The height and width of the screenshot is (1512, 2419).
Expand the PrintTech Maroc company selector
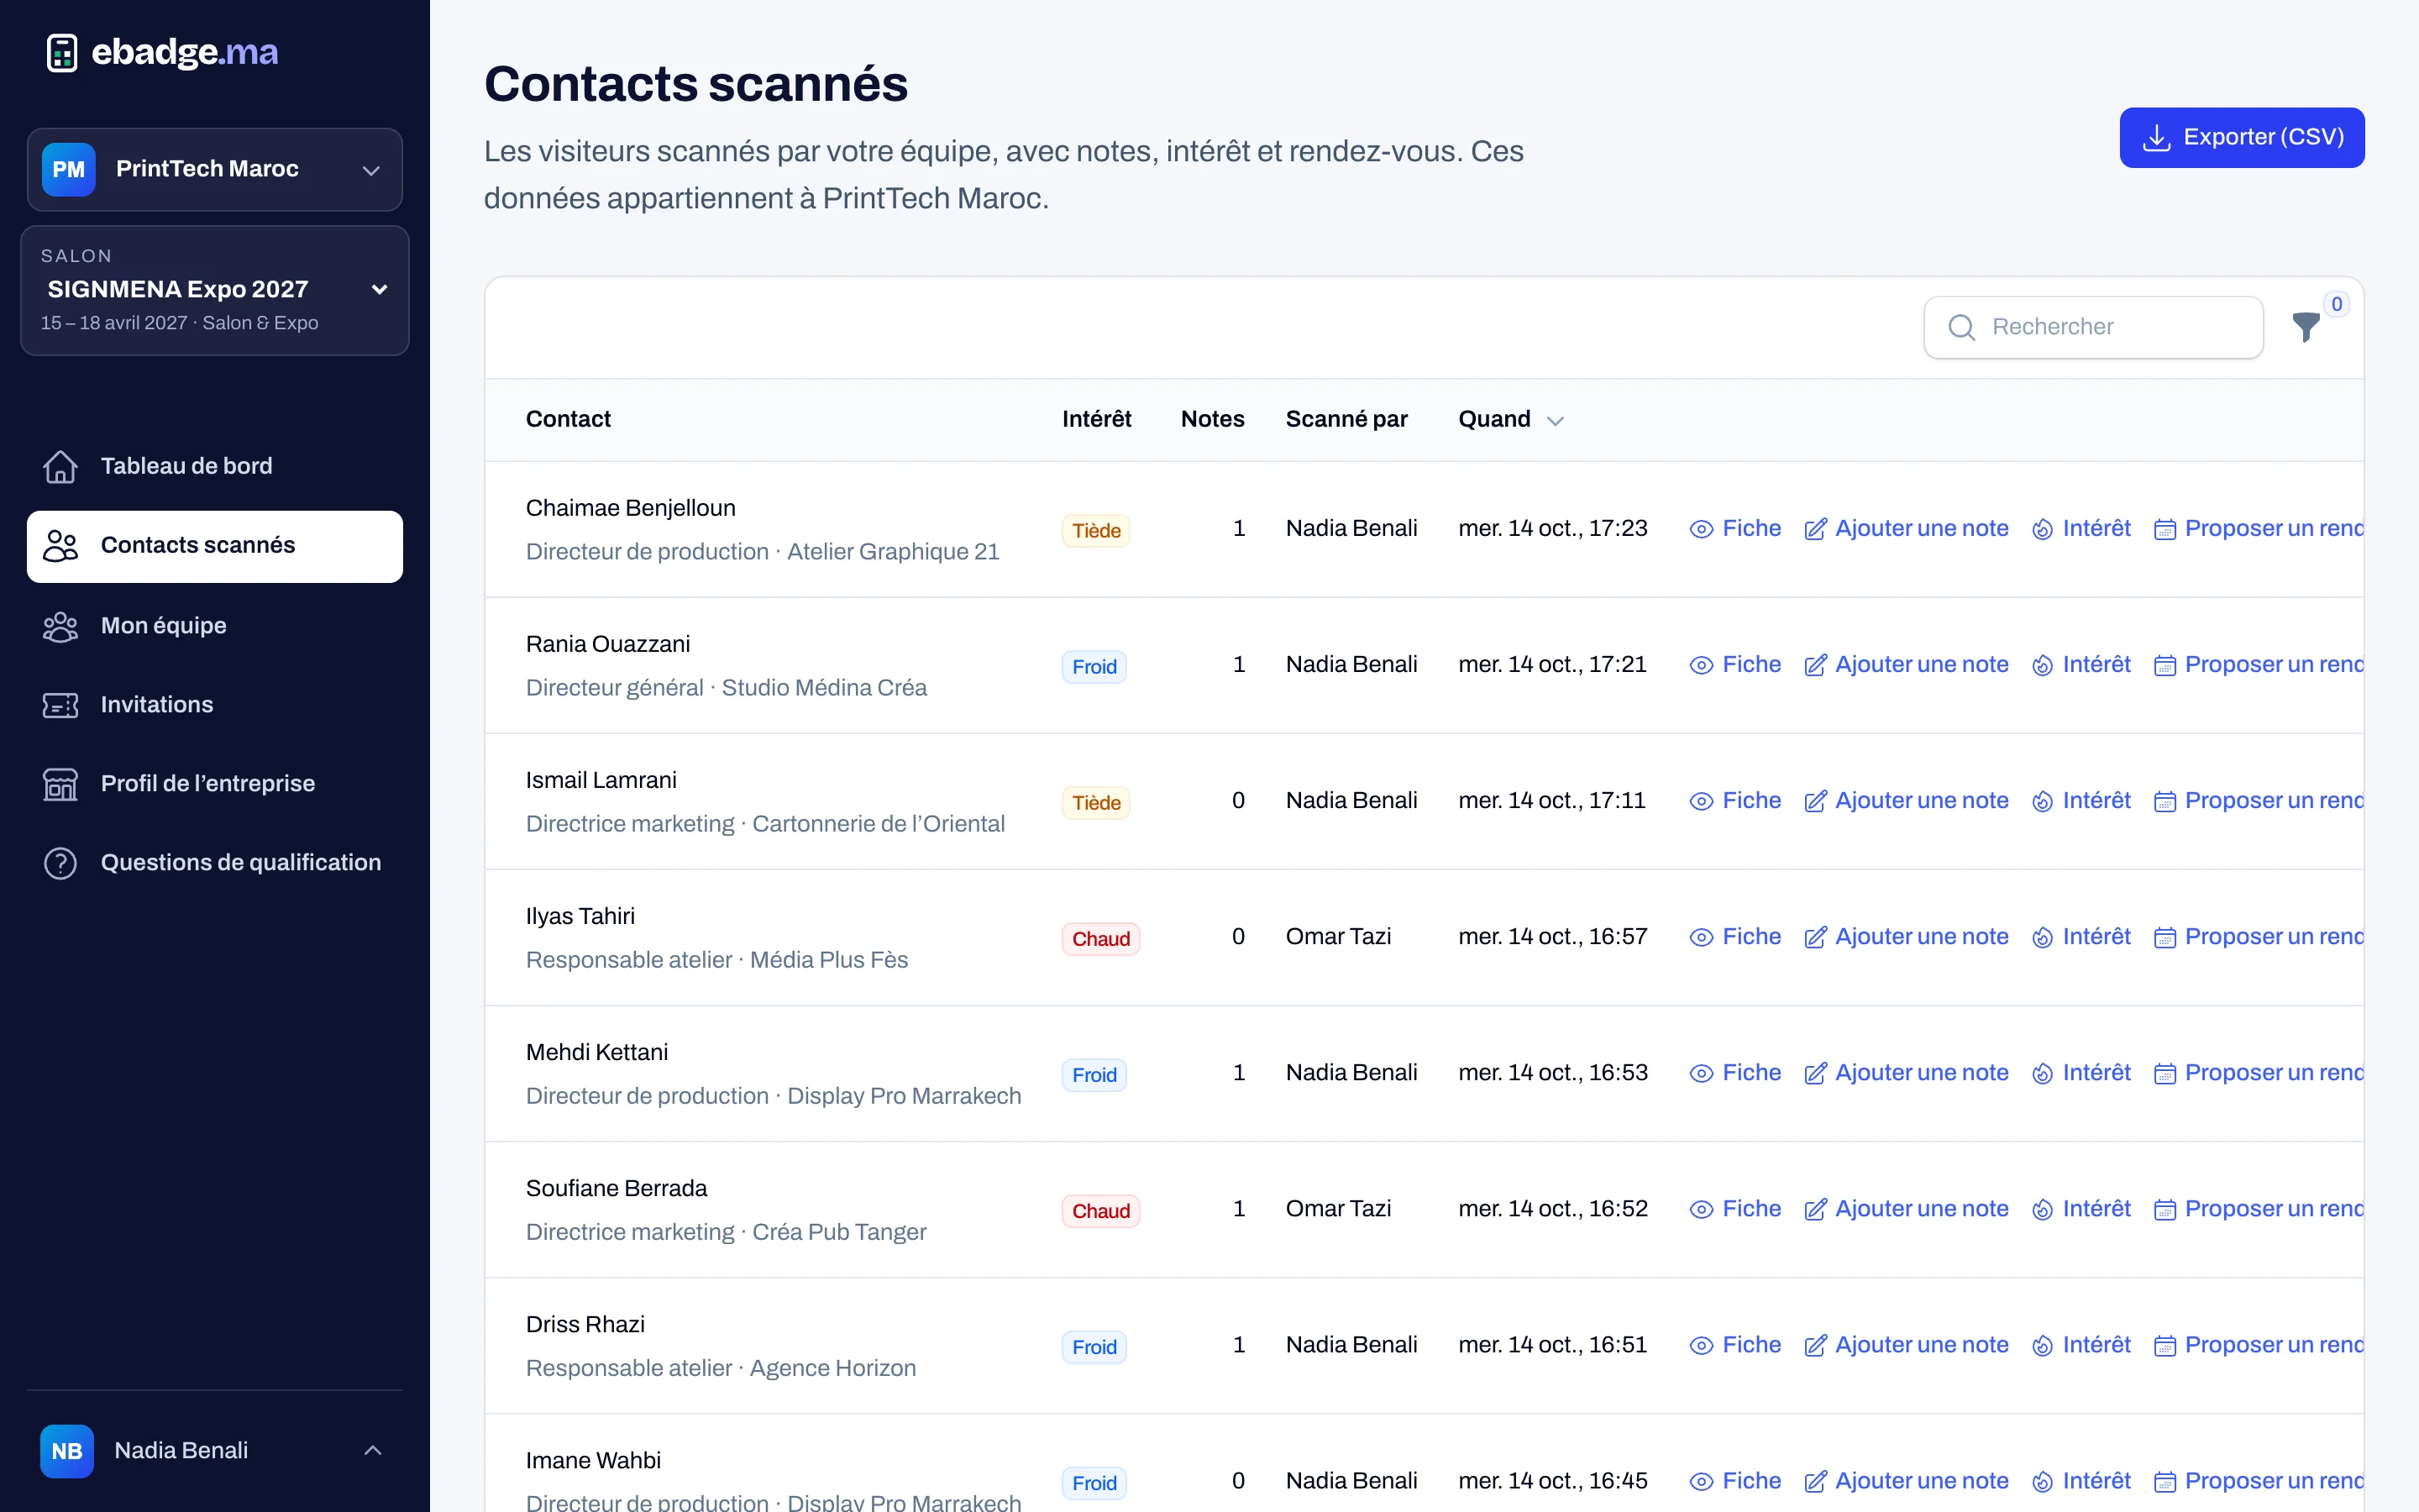point(215,169)
